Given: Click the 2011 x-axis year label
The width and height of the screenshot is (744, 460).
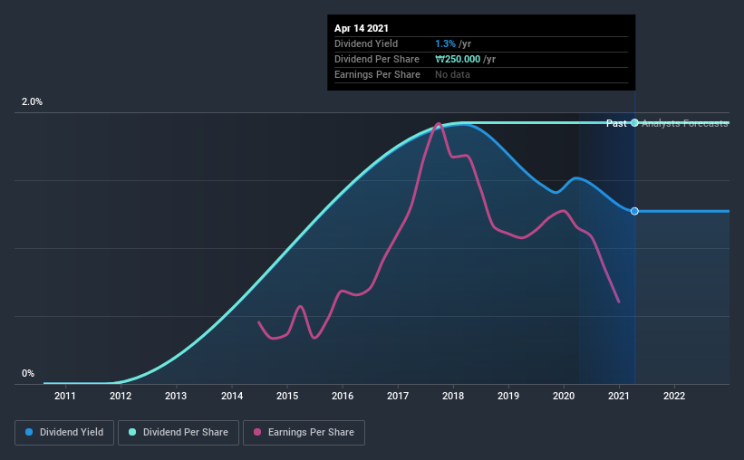Looking at the screenshot, I should pyautogui.click(x=65, y=396).
